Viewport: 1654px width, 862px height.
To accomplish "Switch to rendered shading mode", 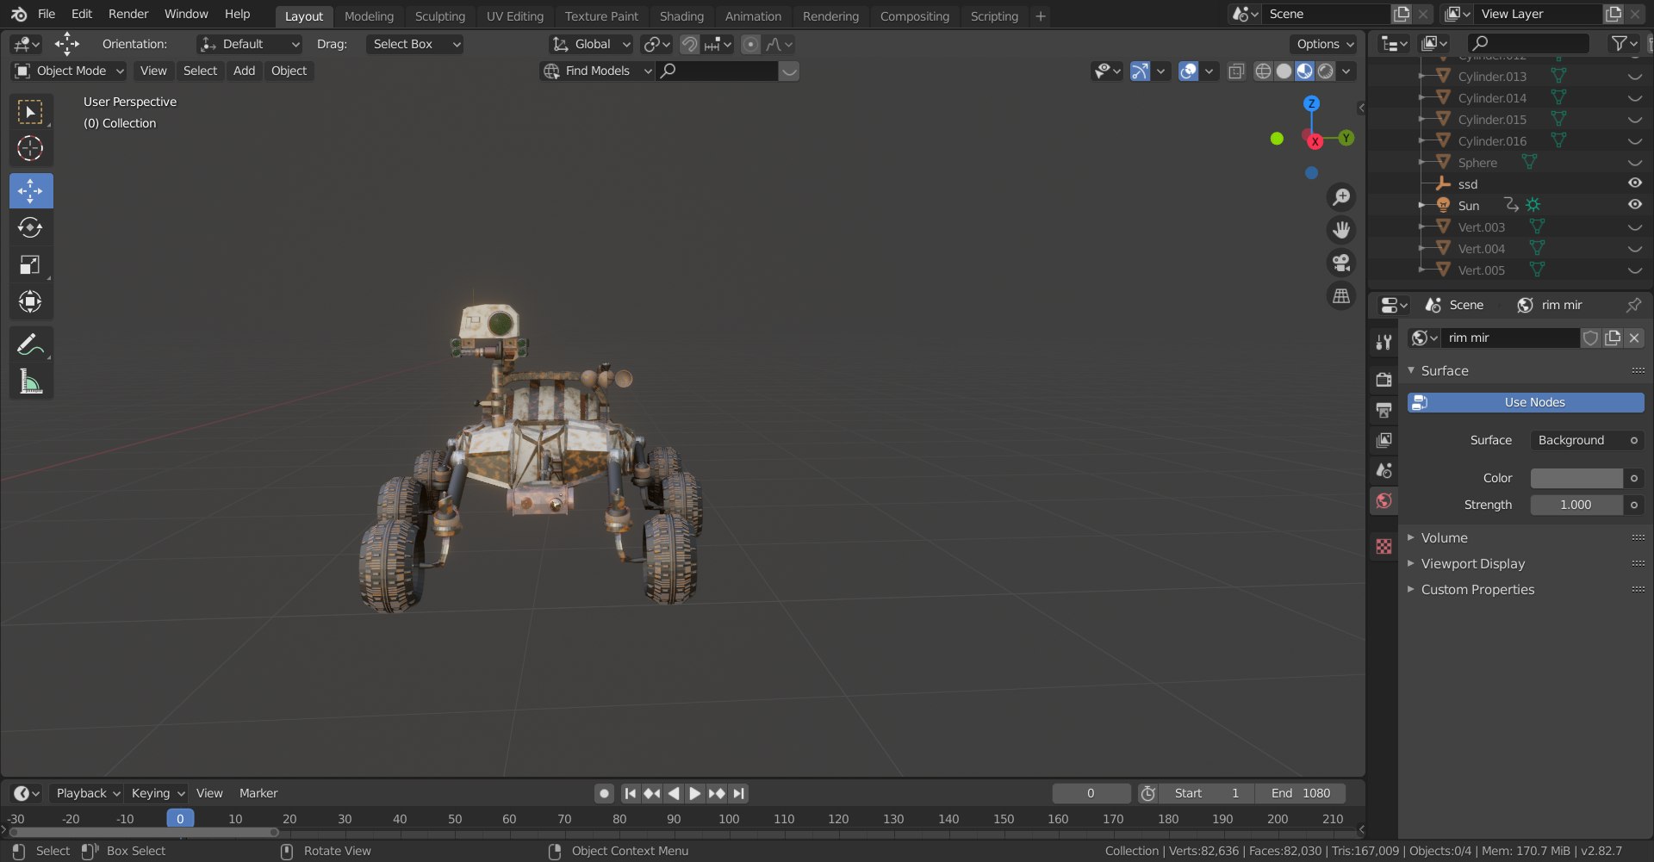I will tap(1326, 71).
